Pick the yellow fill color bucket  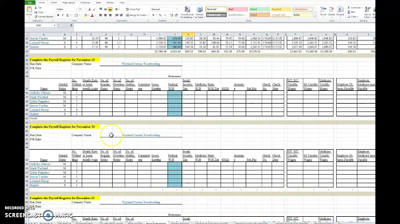pos(85,16)
